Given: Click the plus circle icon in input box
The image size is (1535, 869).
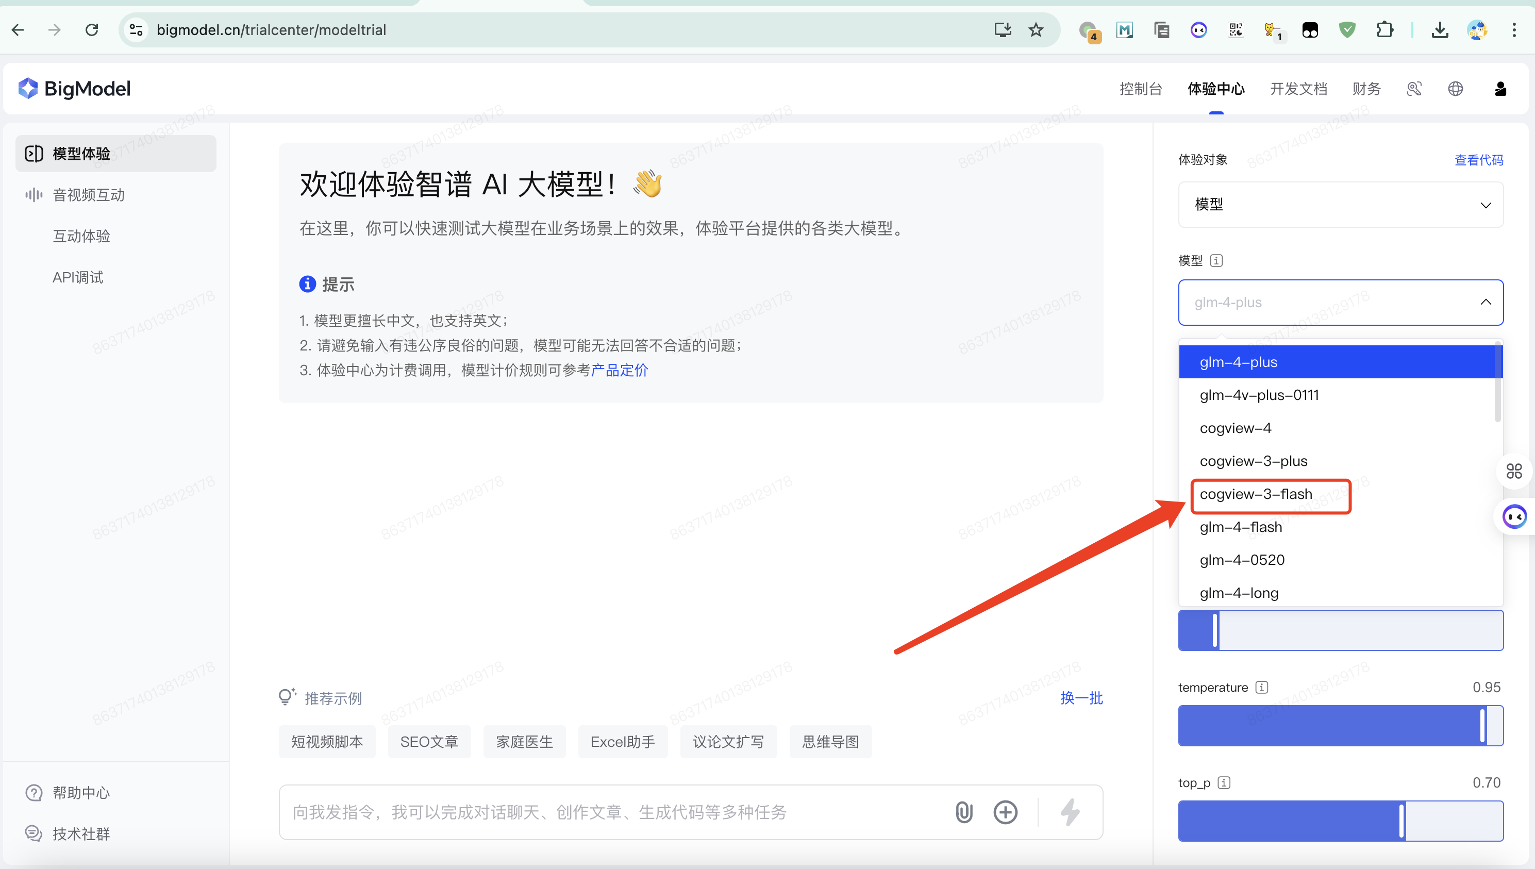Looking at the screenshot, I should pos(1006,812).
